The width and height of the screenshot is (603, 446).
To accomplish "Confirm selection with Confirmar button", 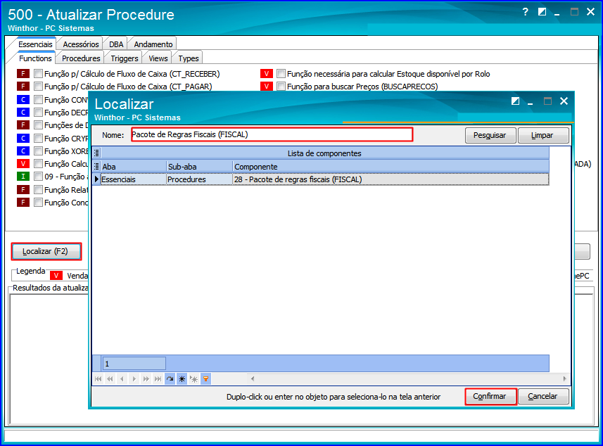I will 490,396.
